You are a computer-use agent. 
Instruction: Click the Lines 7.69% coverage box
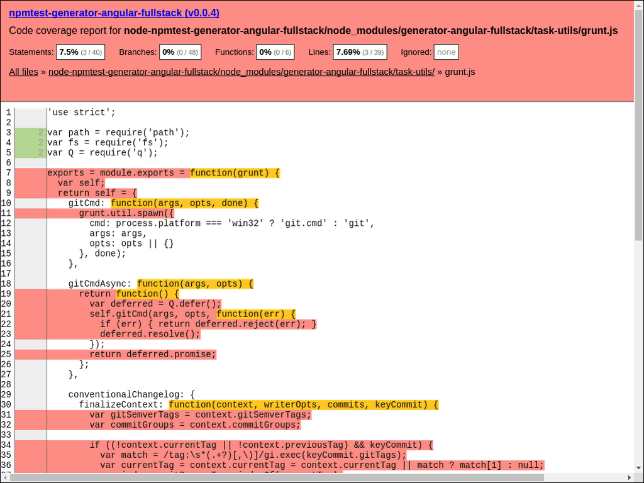coord(359,52)
